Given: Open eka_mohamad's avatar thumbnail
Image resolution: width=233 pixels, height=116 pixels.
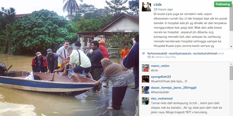Looking at the screenshot, I should (145, 101).
